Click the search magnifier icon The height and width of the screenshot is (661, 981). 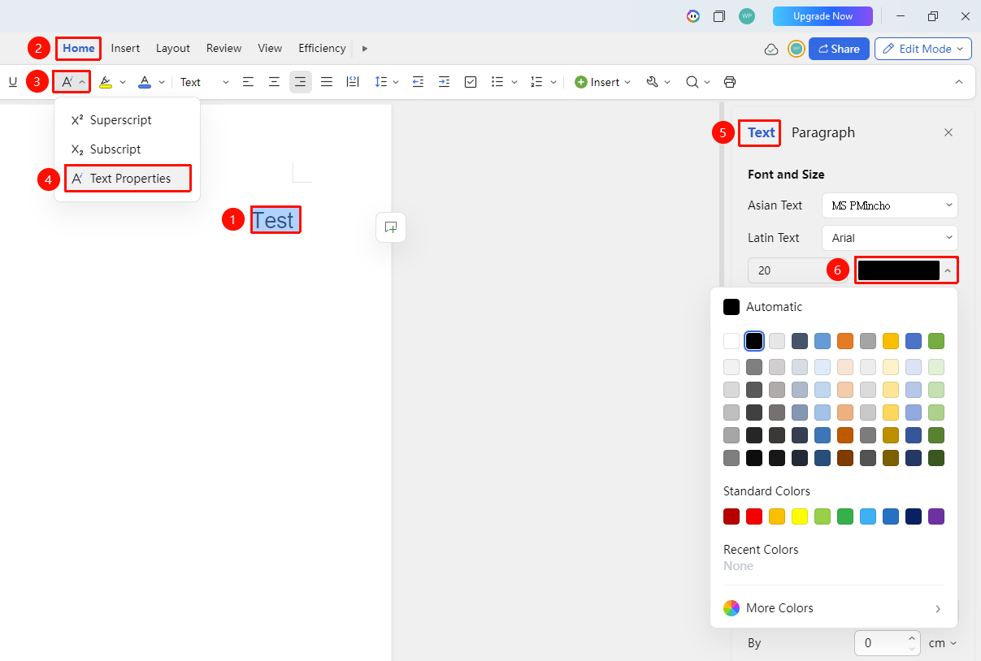click(x=692, y=82)
